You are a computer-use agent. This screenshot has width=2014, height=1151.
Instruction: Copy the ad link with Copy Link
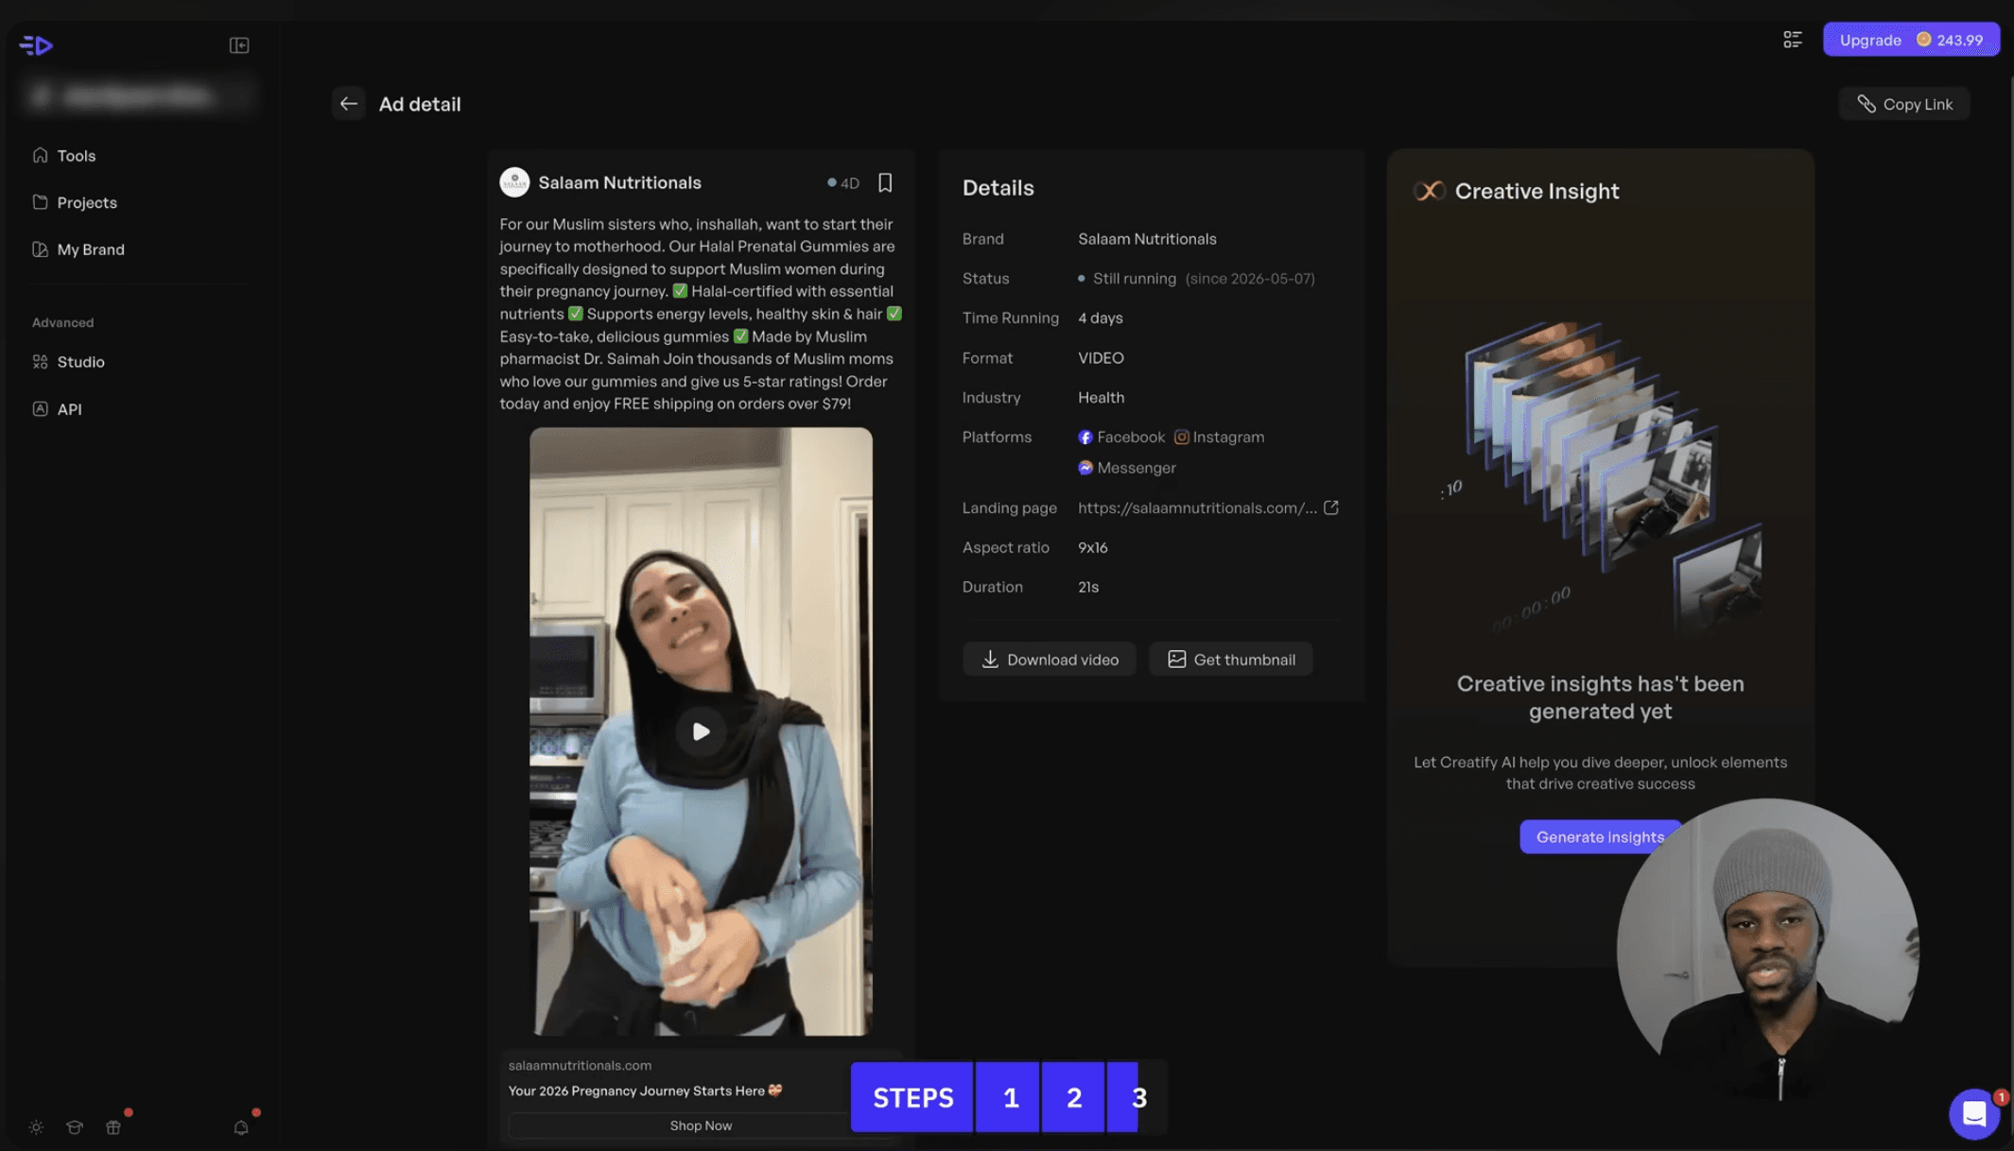pyautogui.click(x=1903, y=104)
